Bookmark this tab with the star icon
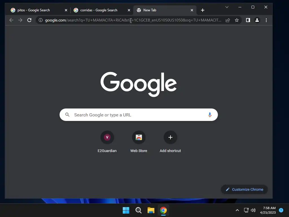Viewport: 289px width, 217px height. (x=237, y=20)
